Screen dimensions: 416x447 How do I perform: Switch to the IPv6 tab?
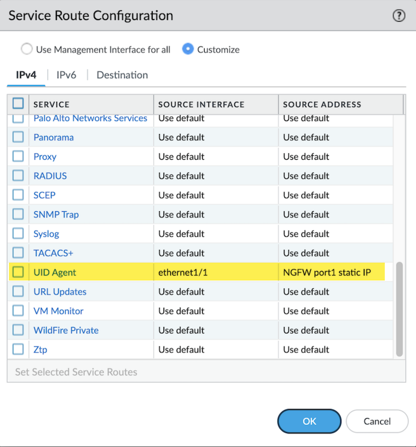point(66,75)
